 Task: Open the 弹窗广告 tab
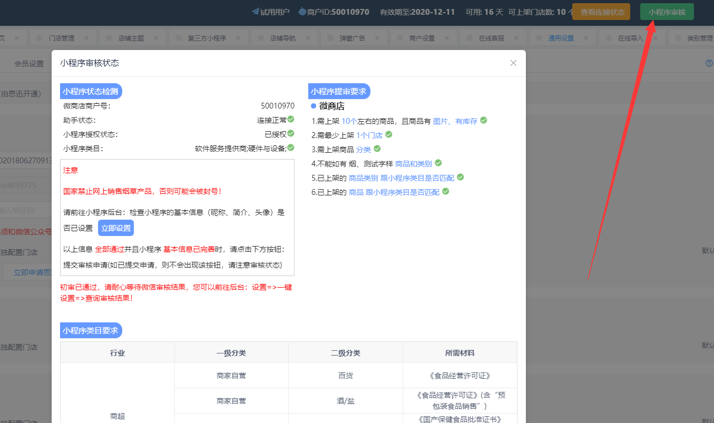(x=352, y=38)
